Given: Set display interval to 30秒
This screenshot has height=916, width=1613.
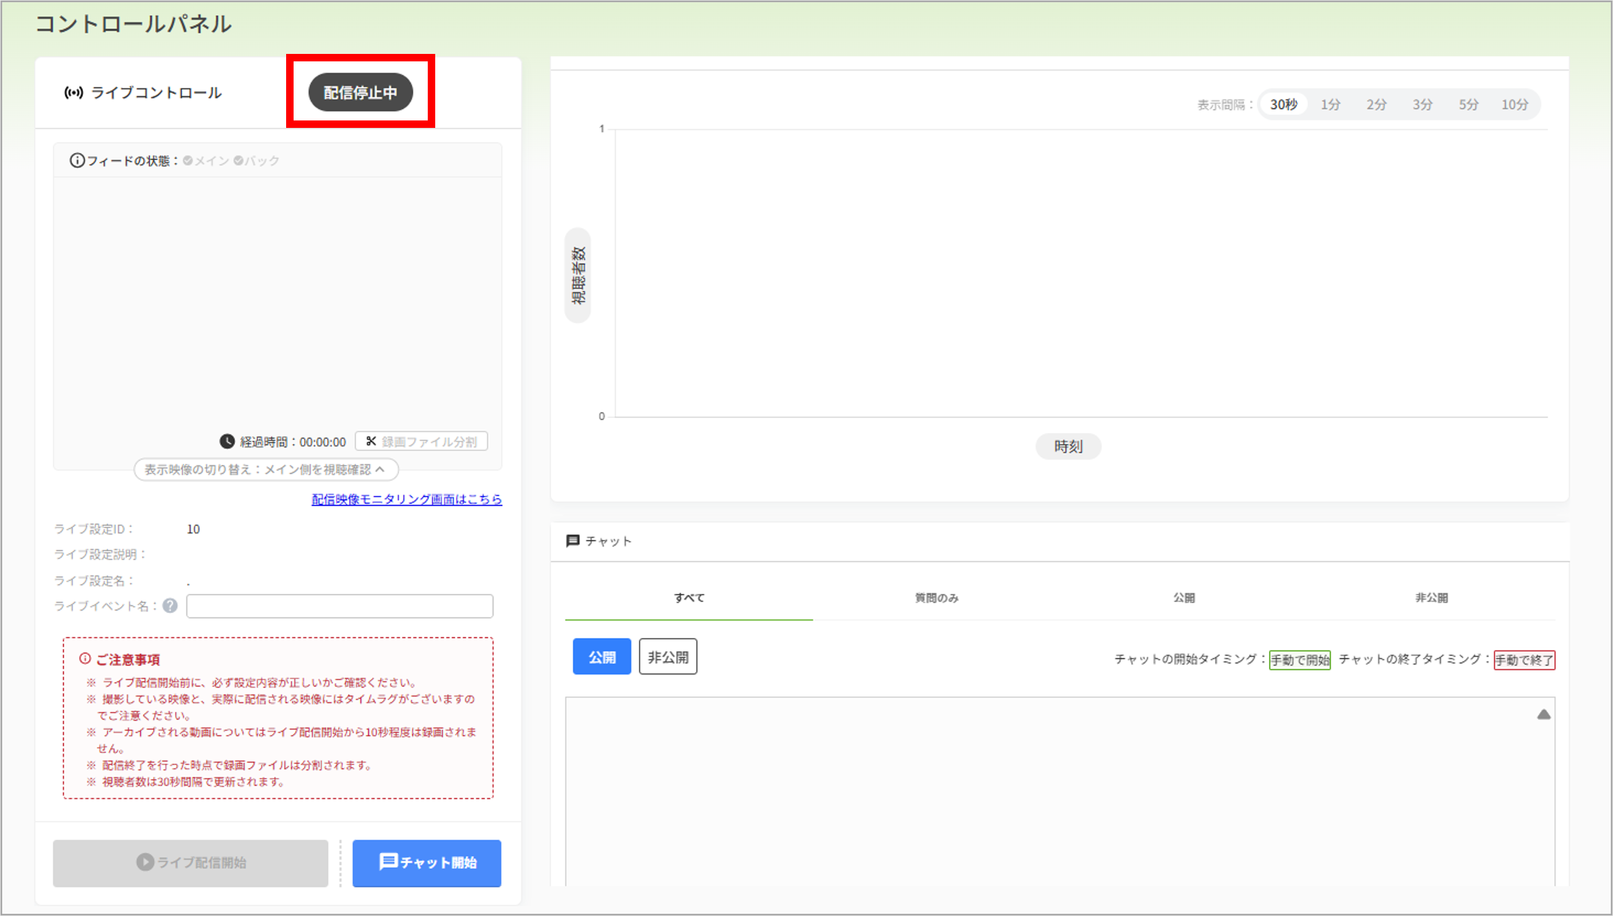Looking at the screenshot, I should click(x=1283, y=104).
